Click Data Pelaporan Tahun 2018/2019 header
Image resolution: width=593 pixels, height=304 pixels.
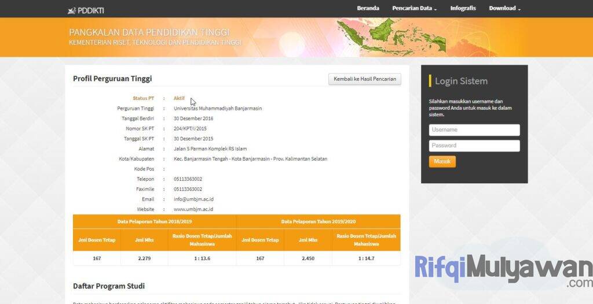[154, 222]
